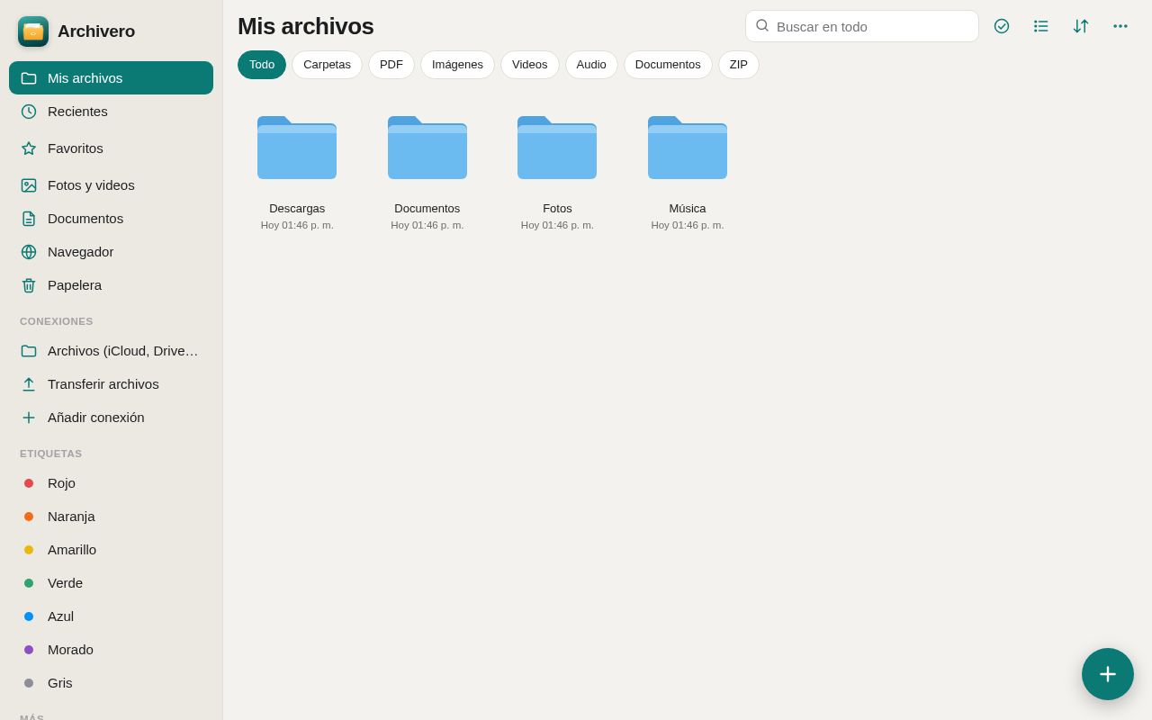Select the Naranja tag

(111, 517)
